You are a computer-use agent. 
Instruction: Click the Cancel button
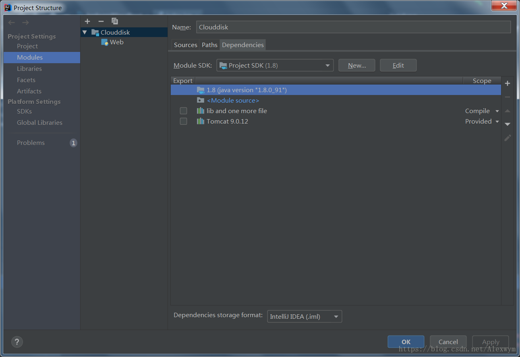[x=448, y=342]
